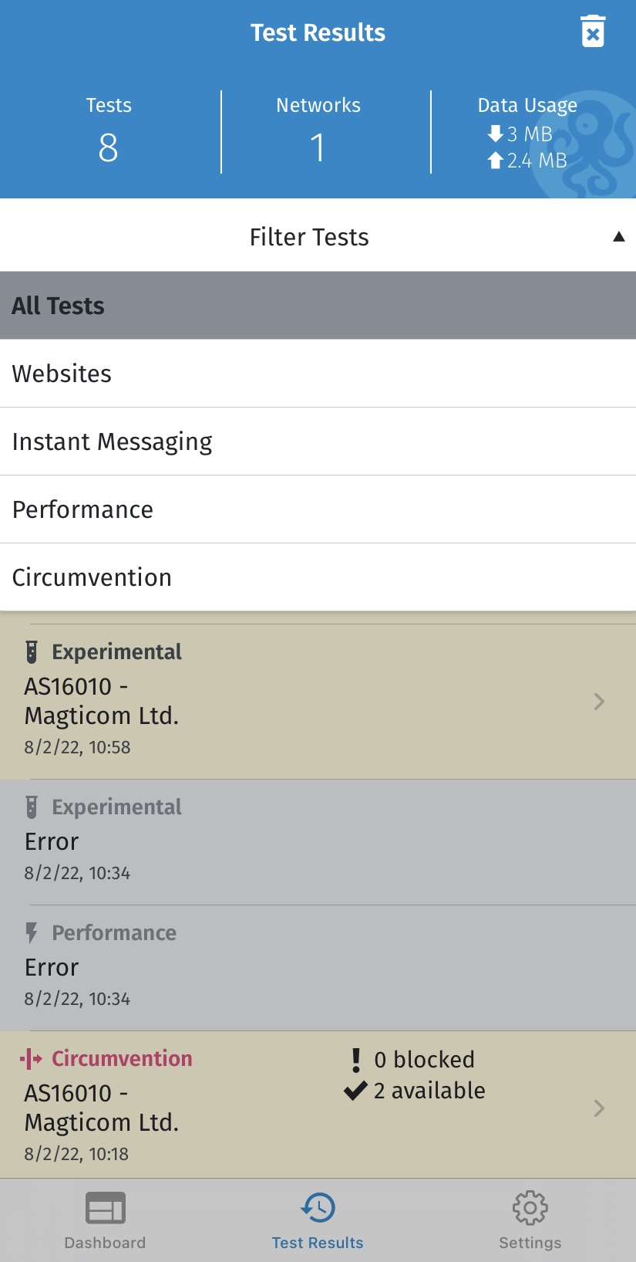Tap the delete all results trash icon
The image size is (636, 1262).
tap(592, 32)
